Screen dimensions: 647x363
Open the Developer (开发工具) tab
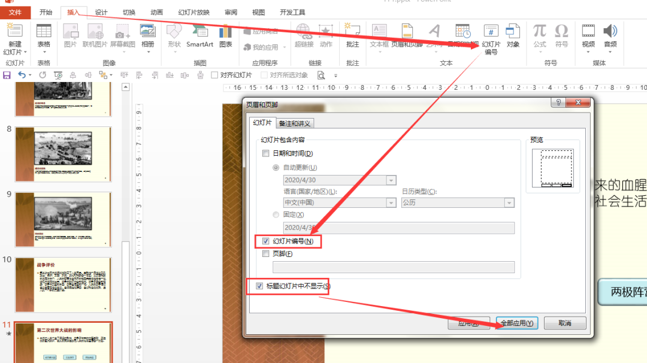[292, 13]
